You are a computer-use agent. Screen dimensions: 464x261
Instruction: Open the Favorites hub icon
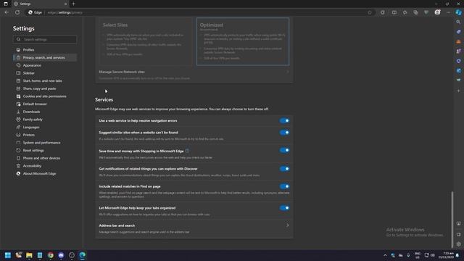coord(405,12)
